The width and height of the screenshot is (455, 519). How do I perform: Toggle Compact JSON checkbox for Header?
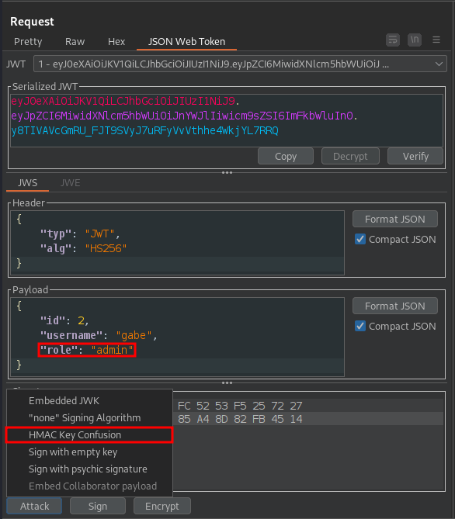360,239
